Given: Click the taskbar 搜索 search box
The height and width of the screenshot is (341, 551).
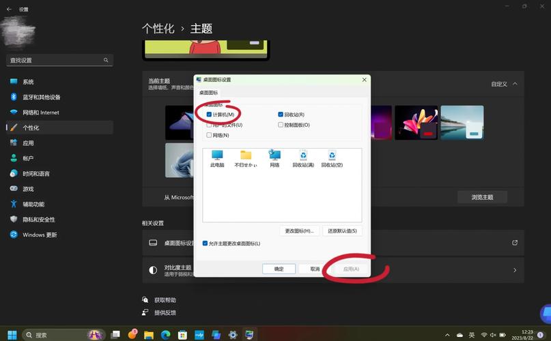Looking at the screenshot, I should point(63,335).
